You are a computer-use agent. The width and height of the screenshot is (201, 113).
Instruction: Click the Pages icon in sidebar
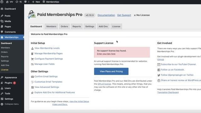tap(2, 26)
